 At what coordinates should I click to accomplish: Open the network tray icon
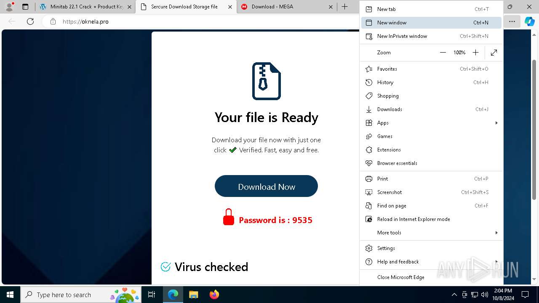click(475, 295)
